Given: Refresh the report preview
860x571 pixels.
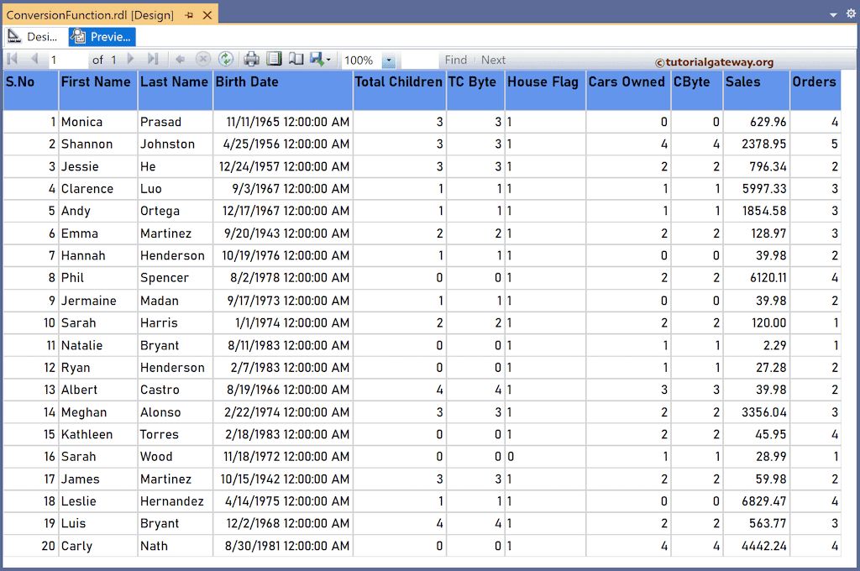Looking at the screenshot, I should click(225, 59).
